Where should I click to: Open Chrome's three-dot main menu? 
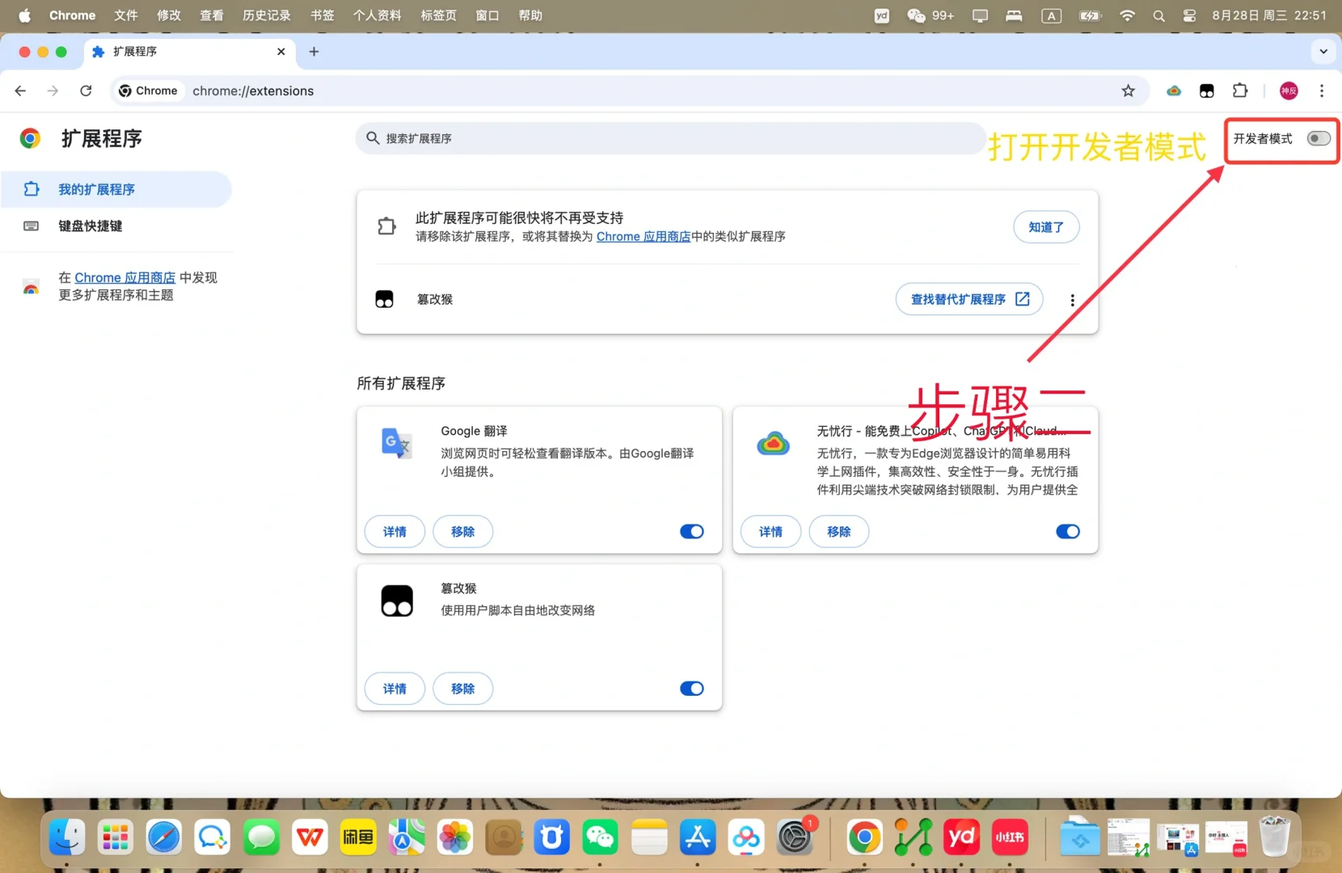coord(1323,91)
